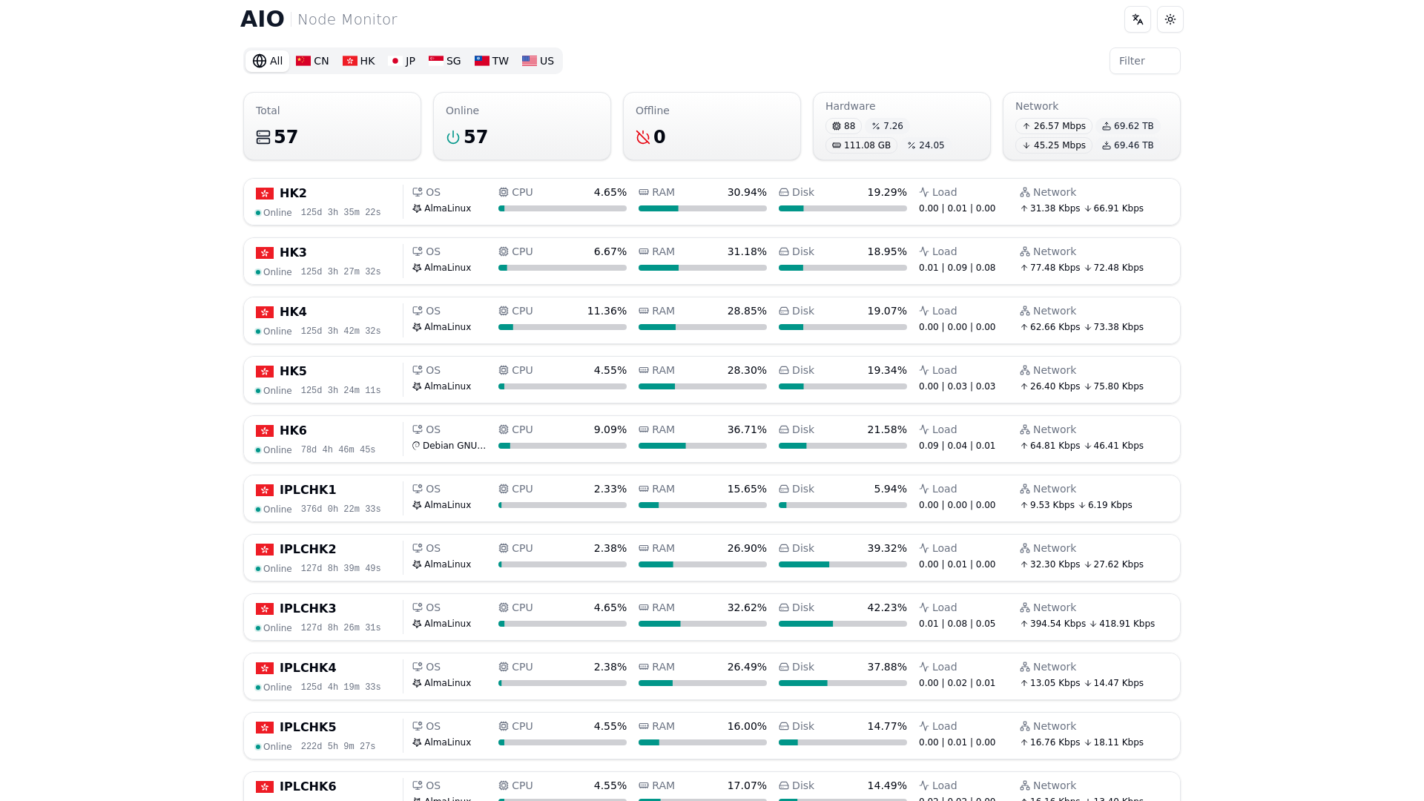Screen dimensions: 1424x801
Task: Open the IPLCHK6 node name
Action: coord(308,786)
